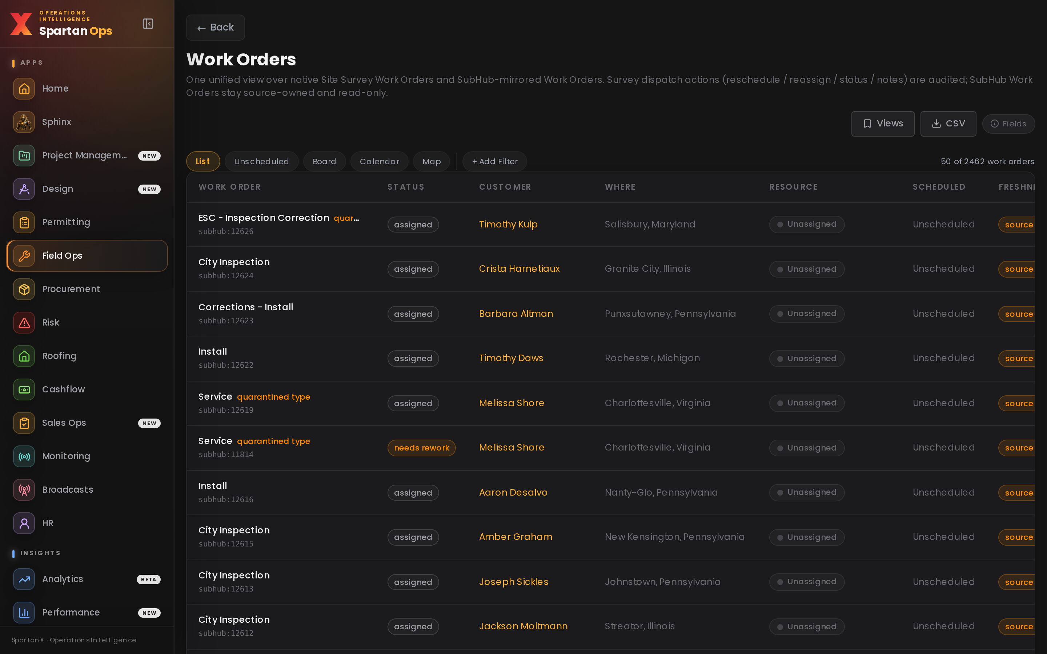Switch to Unscheduled tab
Screen dimensions: 1047x654
[261, 161]
